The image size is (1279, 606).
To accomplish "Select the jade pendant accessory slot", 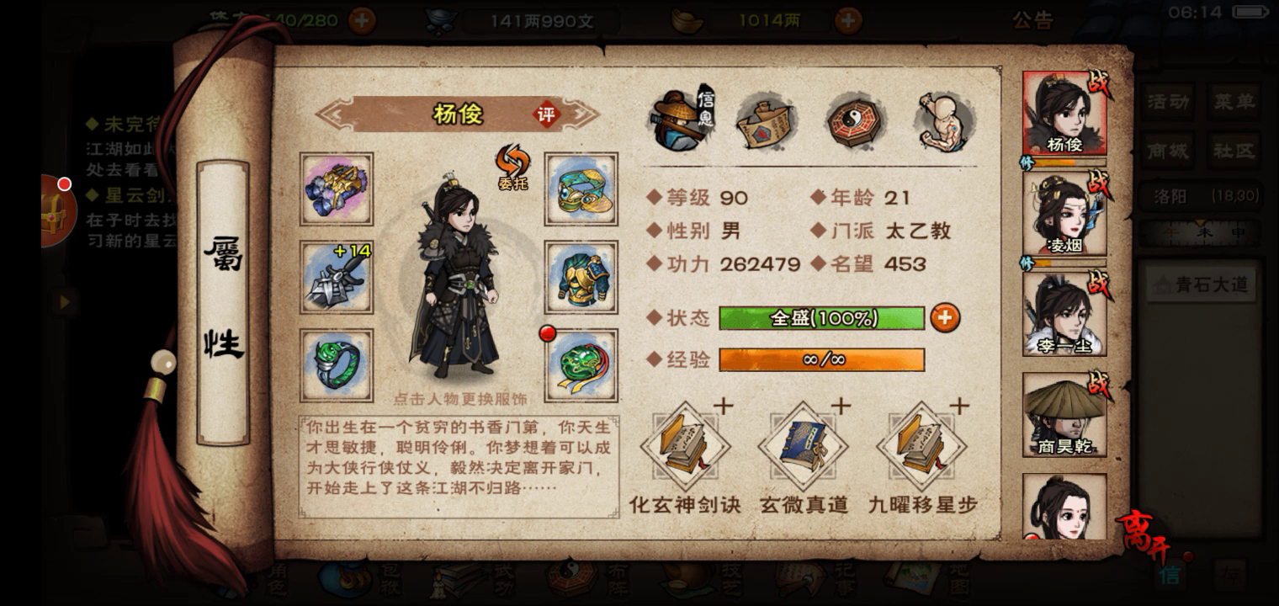I will [581, 365].
